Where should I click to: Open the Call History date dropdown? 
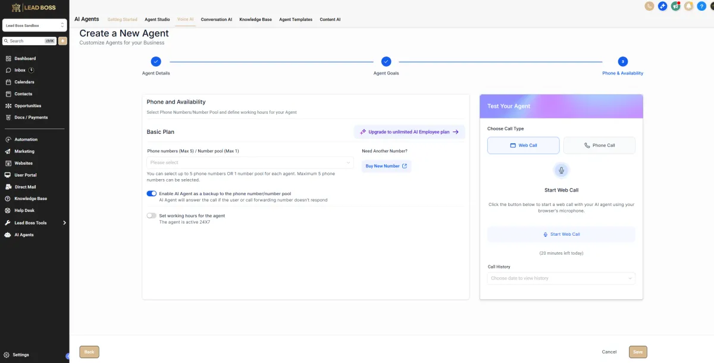[561, 278]
